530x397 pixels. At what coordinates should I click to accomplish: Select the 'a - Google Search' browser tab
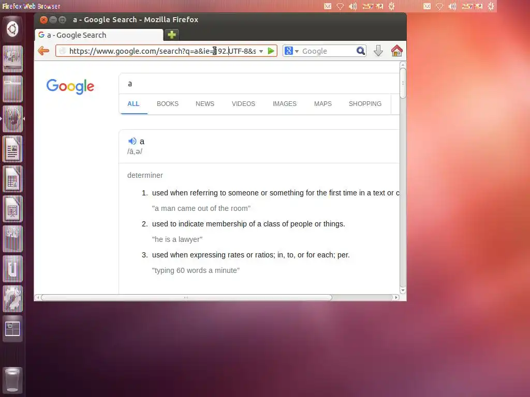click(x=99, y=35)
